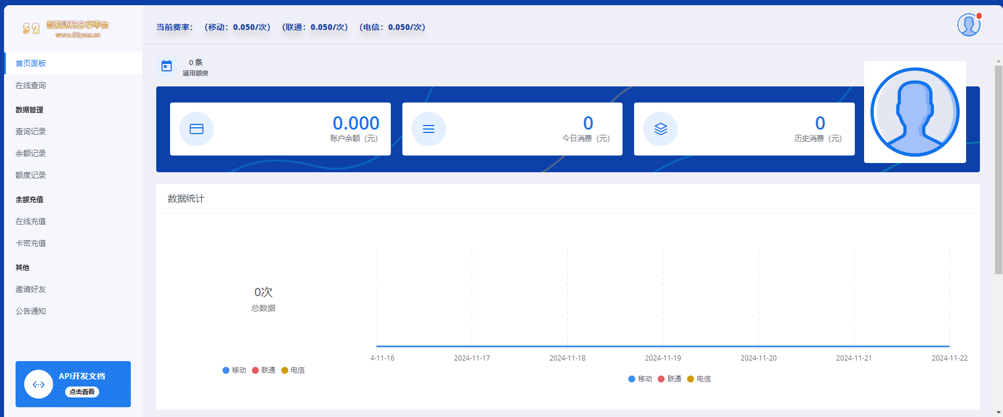Click the 通用额度 label
Image resolution: width=1003 pixels, height=417 pixels.
tap(195, 73)
